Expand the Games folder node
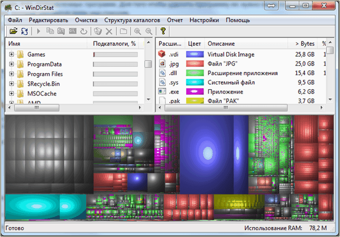The height and width of the screenshot is (237, 340). (x=12, y=54)
